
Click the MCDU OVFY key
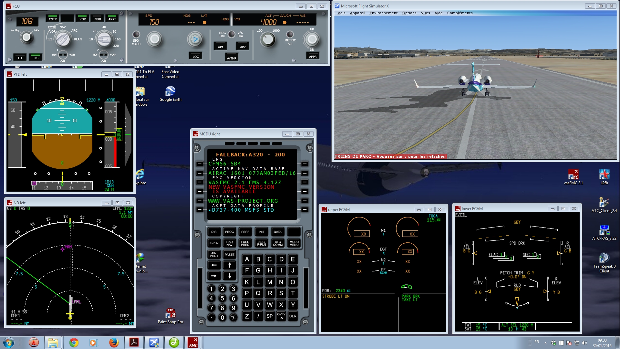(281, 316)
